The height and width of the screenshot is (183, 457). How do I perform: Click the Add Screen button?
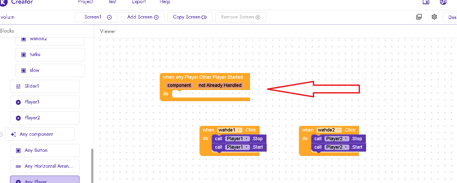[143, 17]
